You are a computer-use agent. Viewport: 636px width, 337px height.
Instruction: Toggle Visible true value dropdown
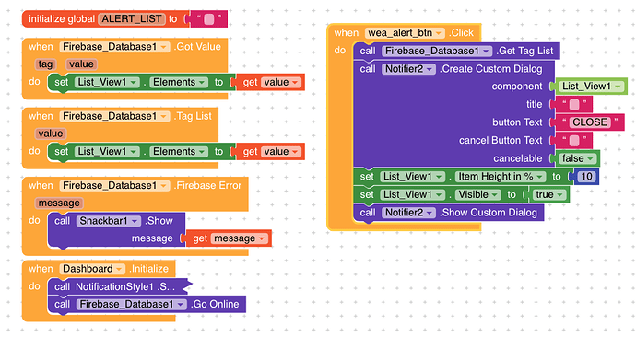click(548, 195)
